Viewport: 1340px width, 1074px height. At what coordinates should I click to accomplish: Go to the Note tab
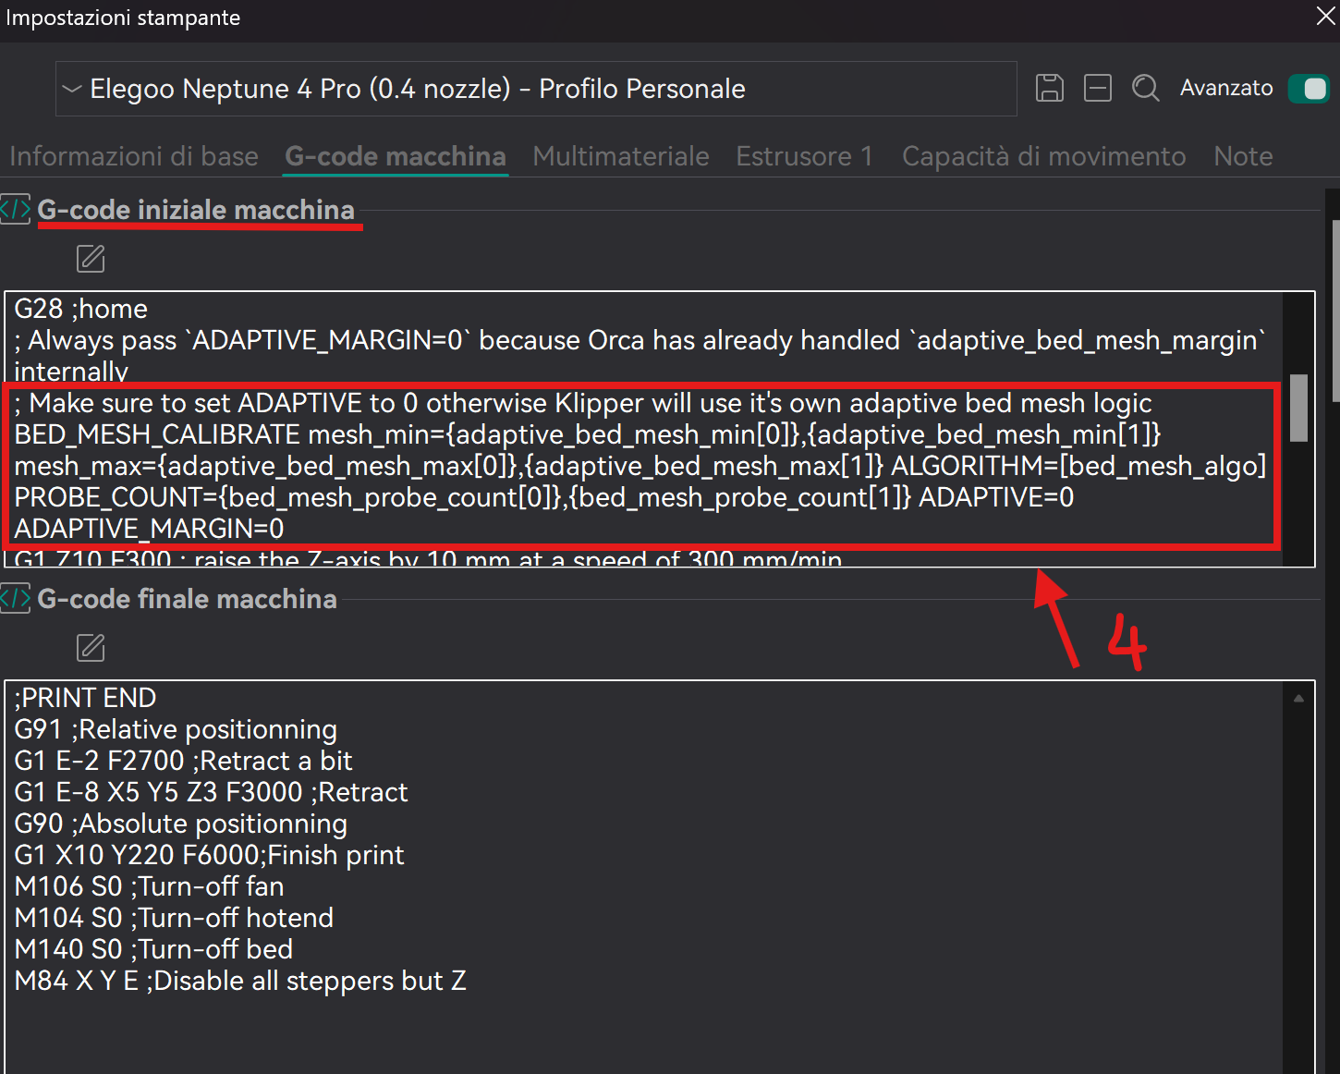[x=1243, y=156]
